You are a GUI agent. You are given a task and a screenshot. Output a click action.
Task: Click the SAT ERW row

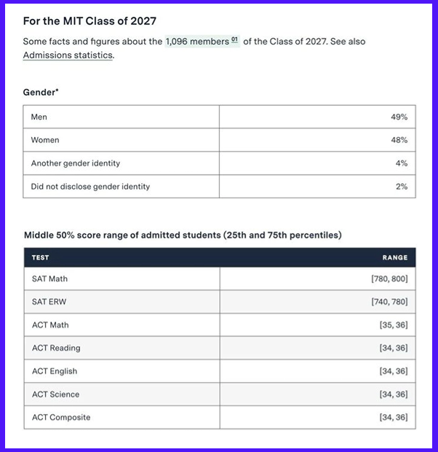coord(49,302)
